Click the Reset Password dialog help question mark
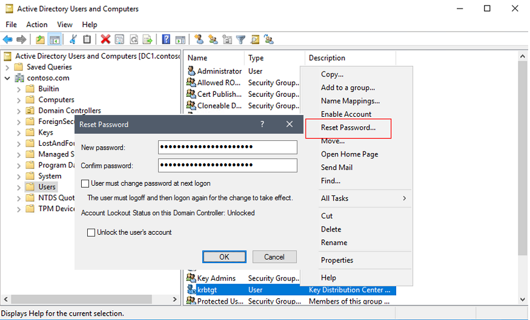530x320 pixels. [x=262, y=124]
